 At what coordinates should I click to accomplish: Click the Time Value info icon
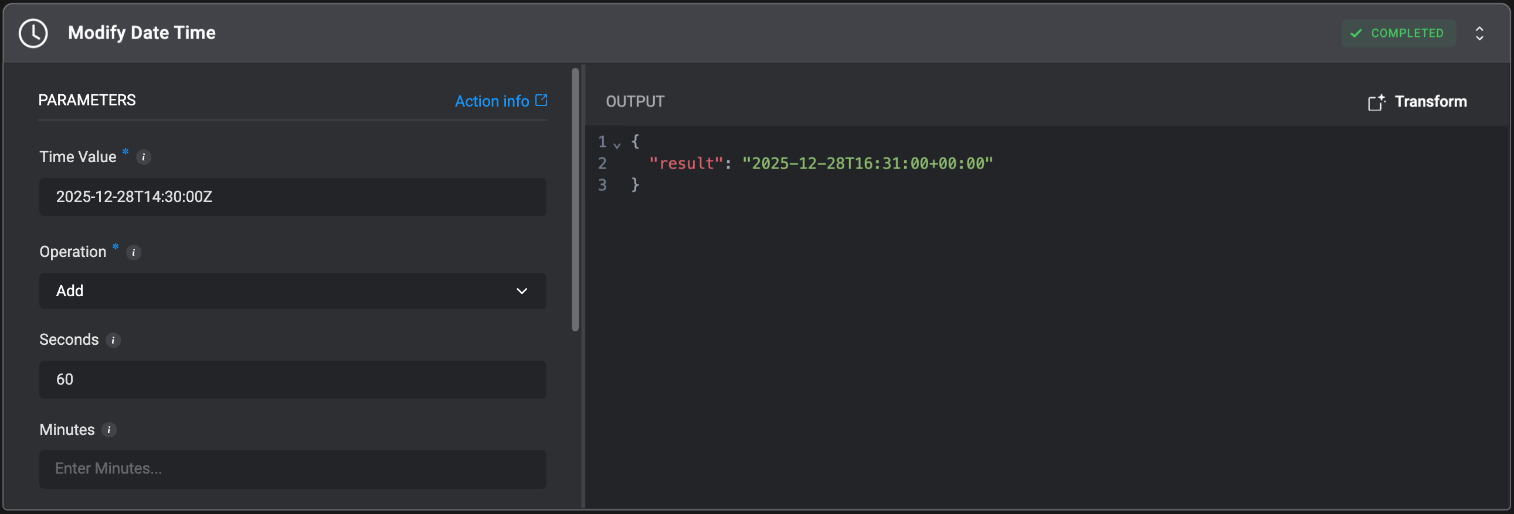tap(144, 157)
